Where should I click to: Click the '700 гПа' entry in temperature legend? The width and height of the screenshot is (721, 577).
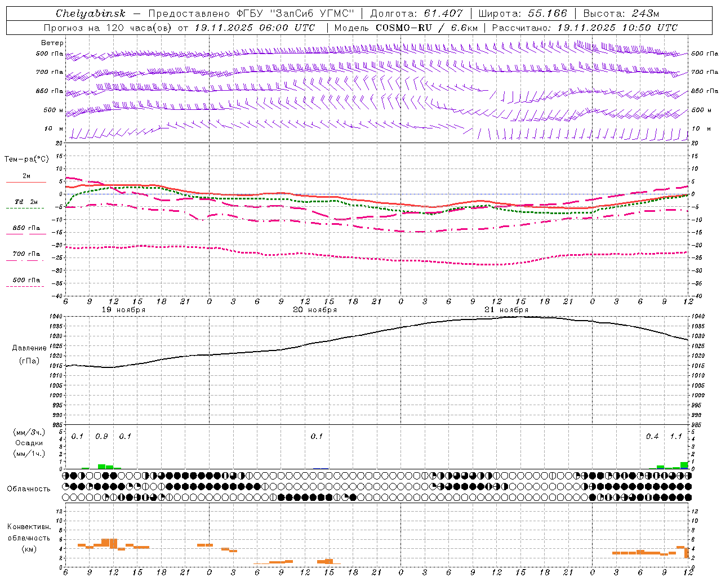(x=26, y=254)
